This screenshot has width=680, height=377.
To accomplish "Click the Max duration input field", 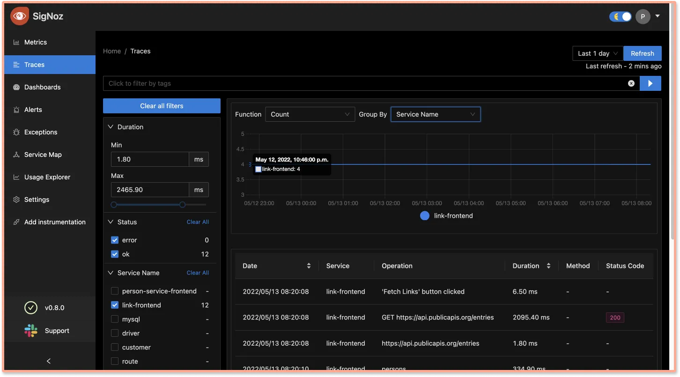I will (x=150, y=190).
